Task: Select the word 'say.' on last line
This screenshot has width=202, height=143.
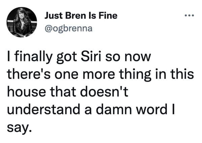Action: (x=19, y=128)
